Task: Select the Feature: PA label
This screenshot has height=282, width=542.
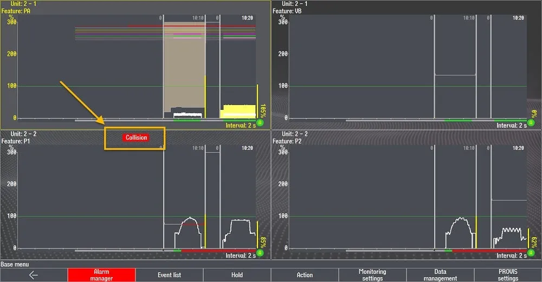Action: 16,11
